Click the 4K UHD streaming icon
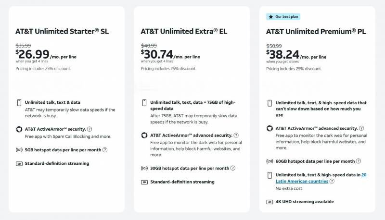 (x=269, y=202)
